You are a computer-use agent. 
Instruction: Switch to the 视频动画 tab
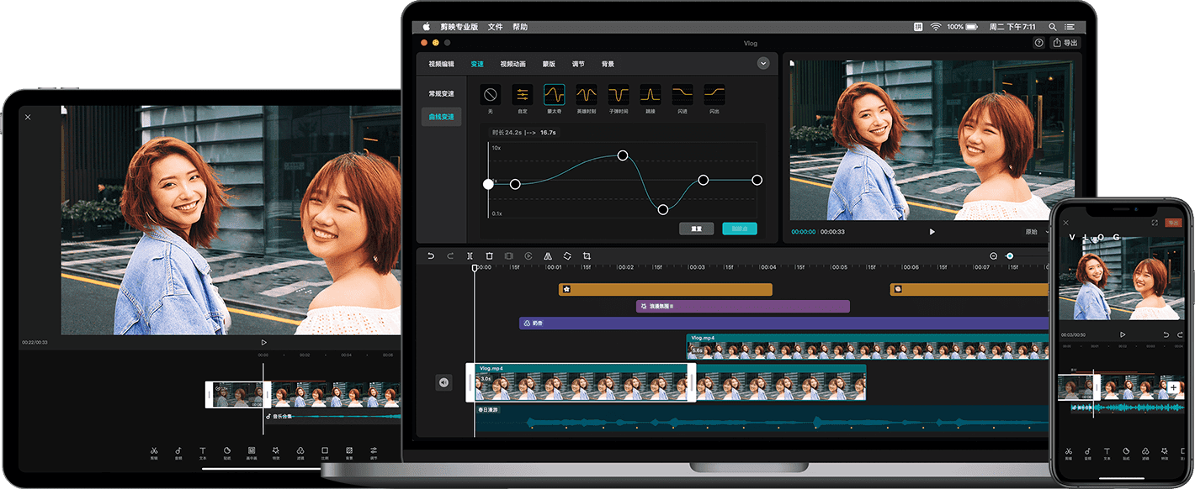coord(513,64)
